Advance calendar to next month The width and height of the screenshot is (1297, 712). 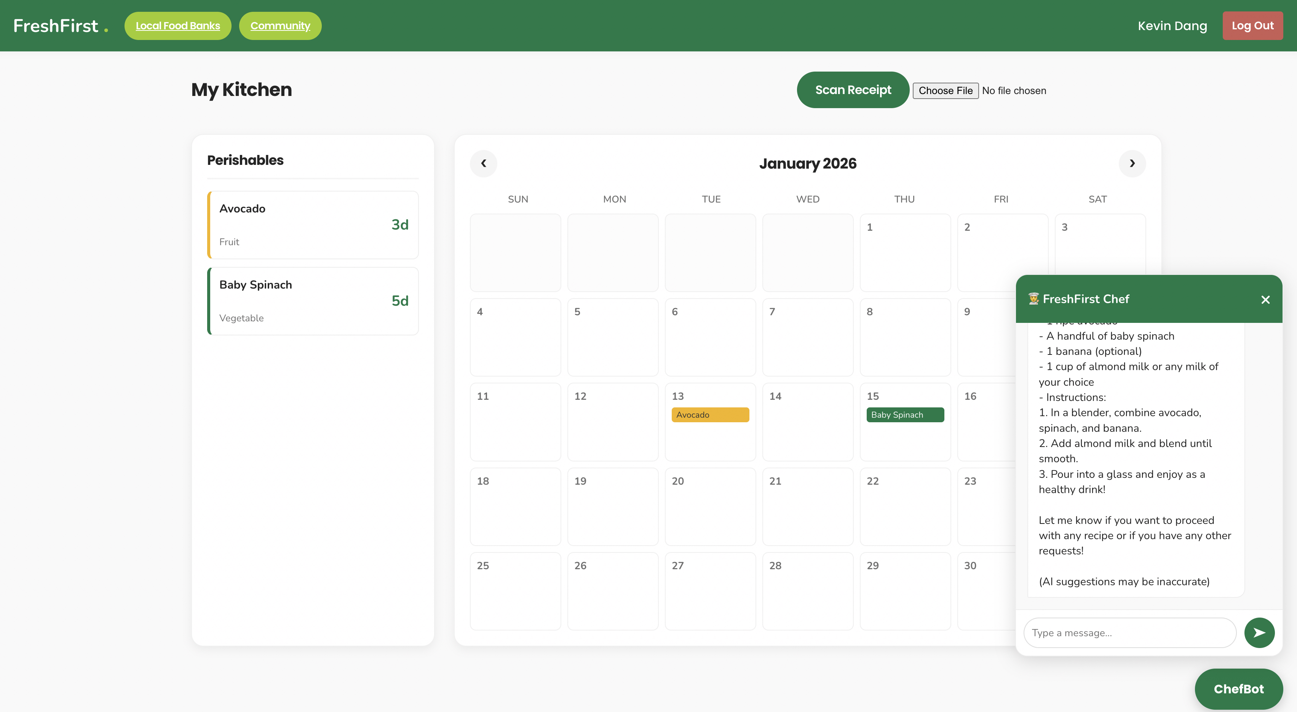click(1132, 163)
